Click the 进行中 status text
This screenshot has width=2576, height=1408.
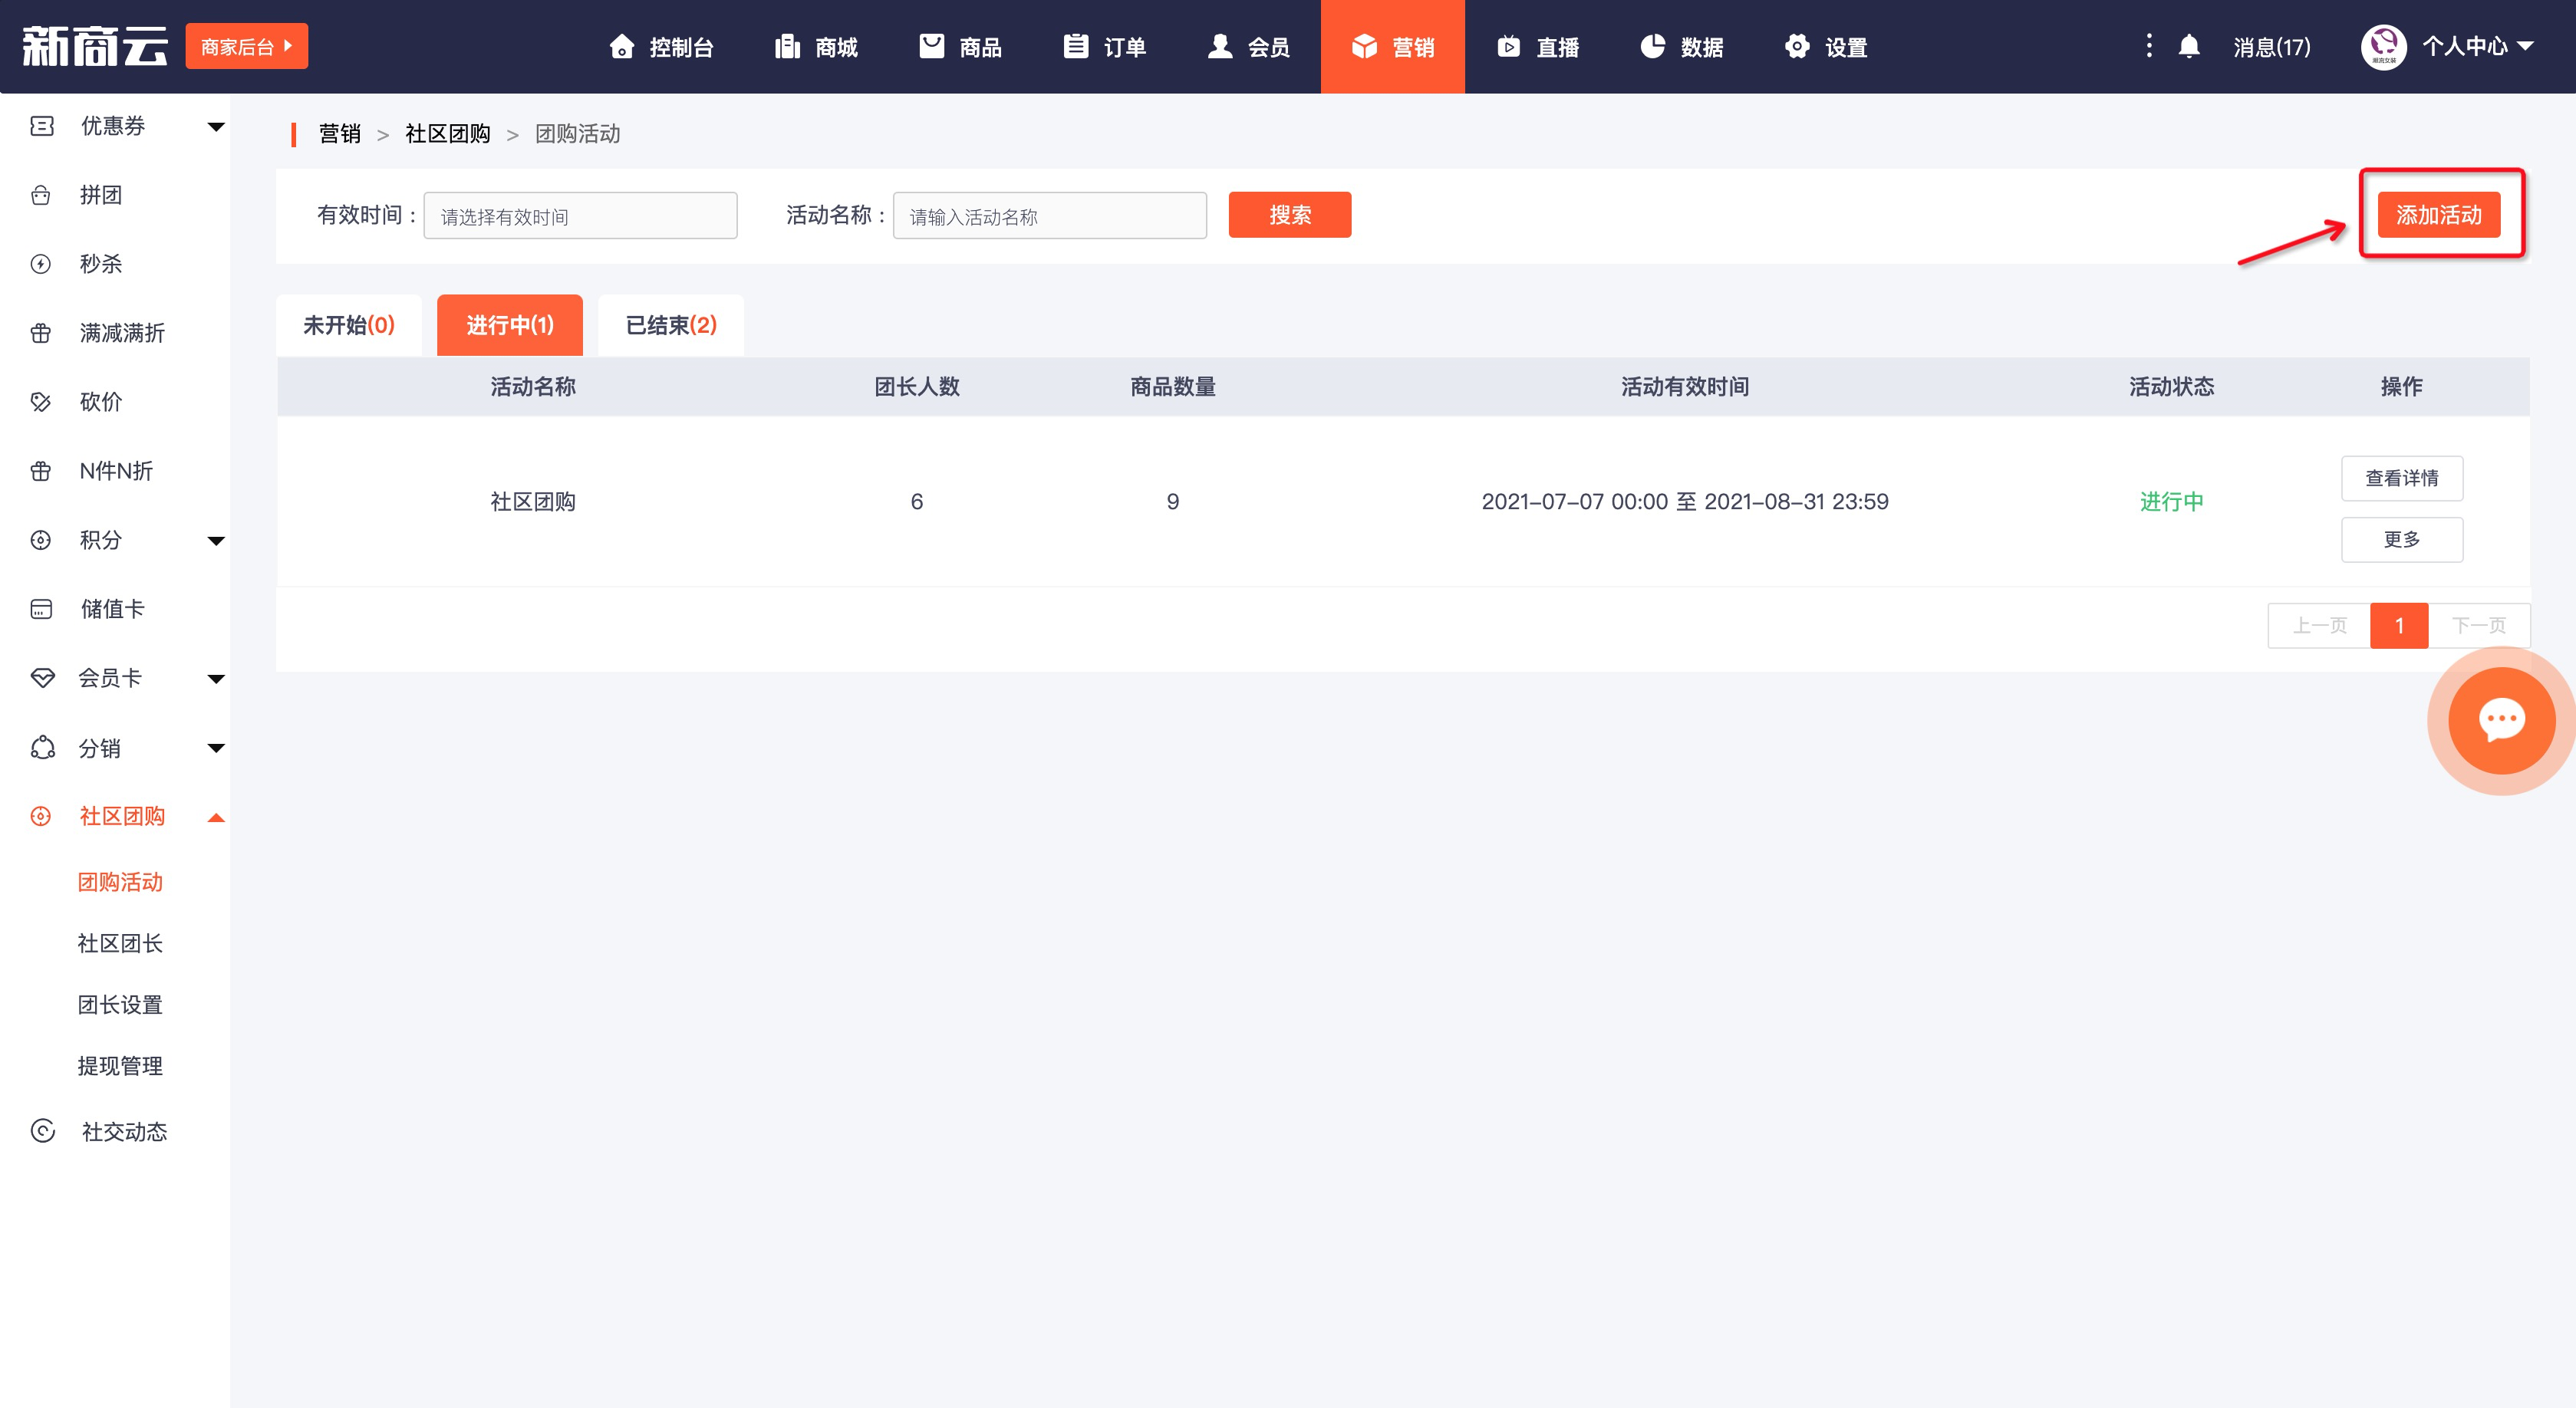click(2172, 501)
